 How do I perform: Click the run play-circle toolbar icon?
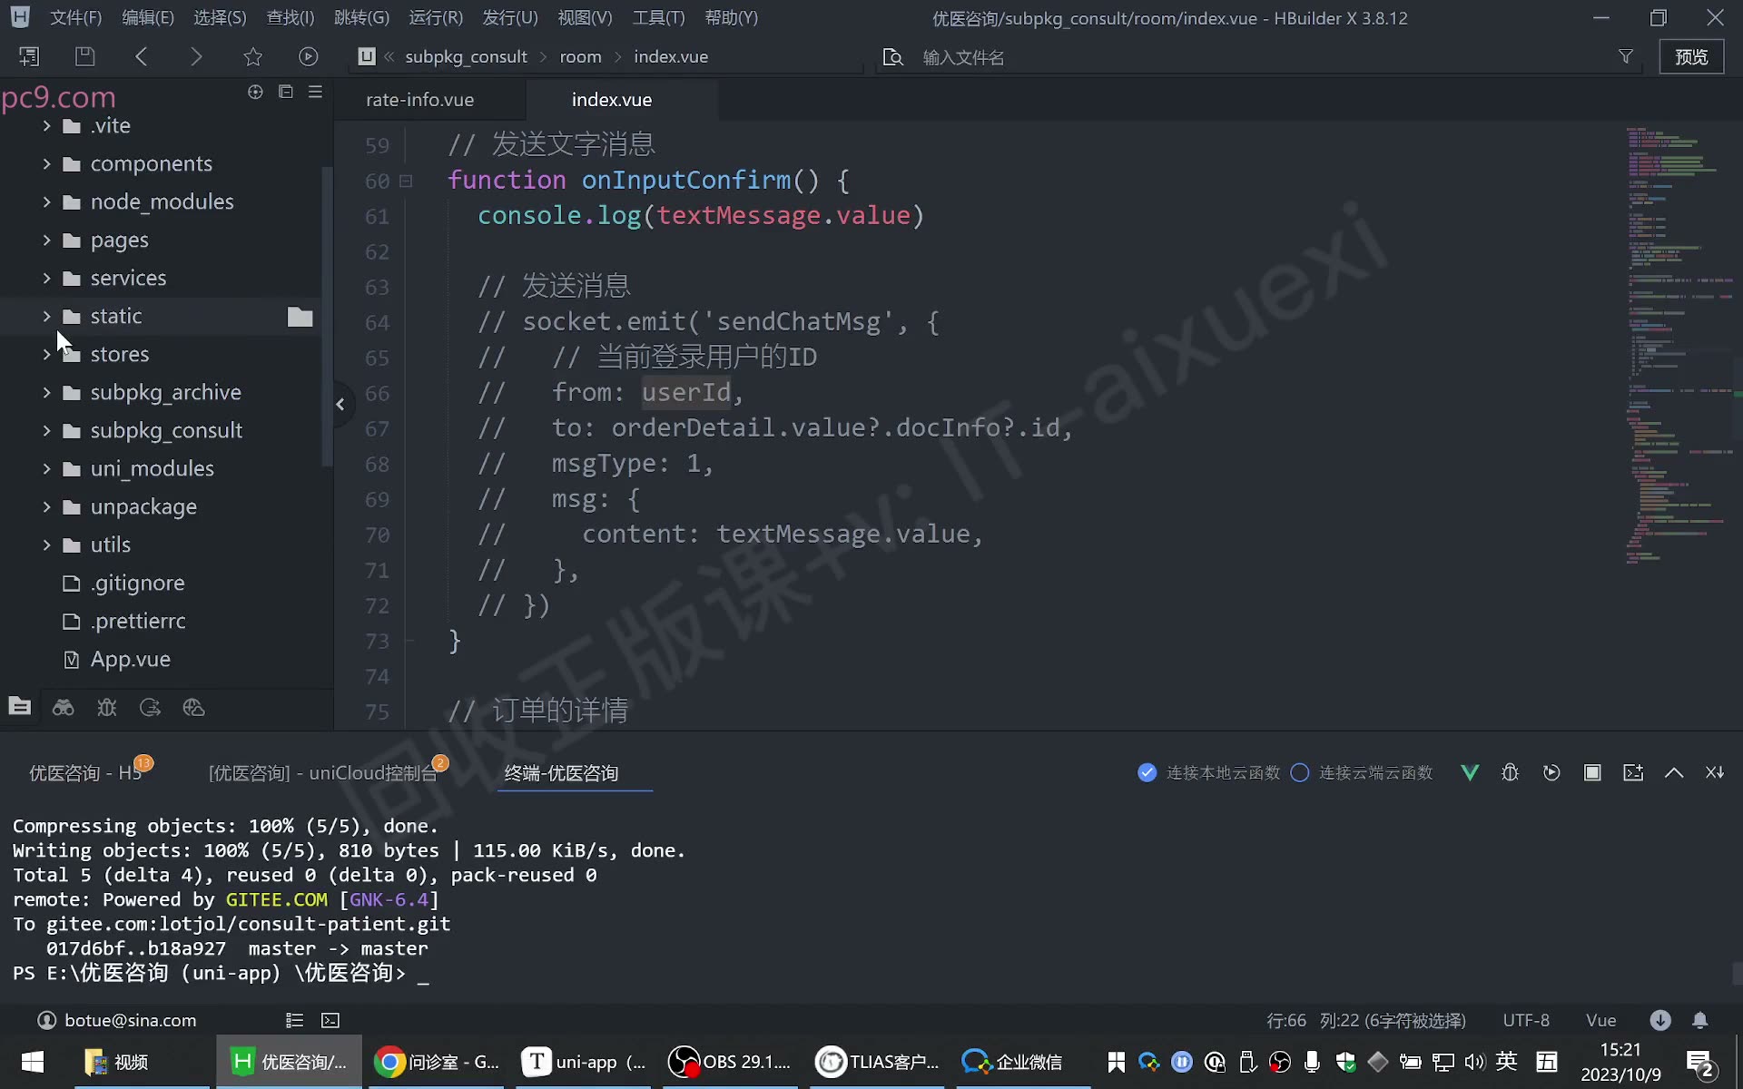pyautogui.click(x=309, y=56)
